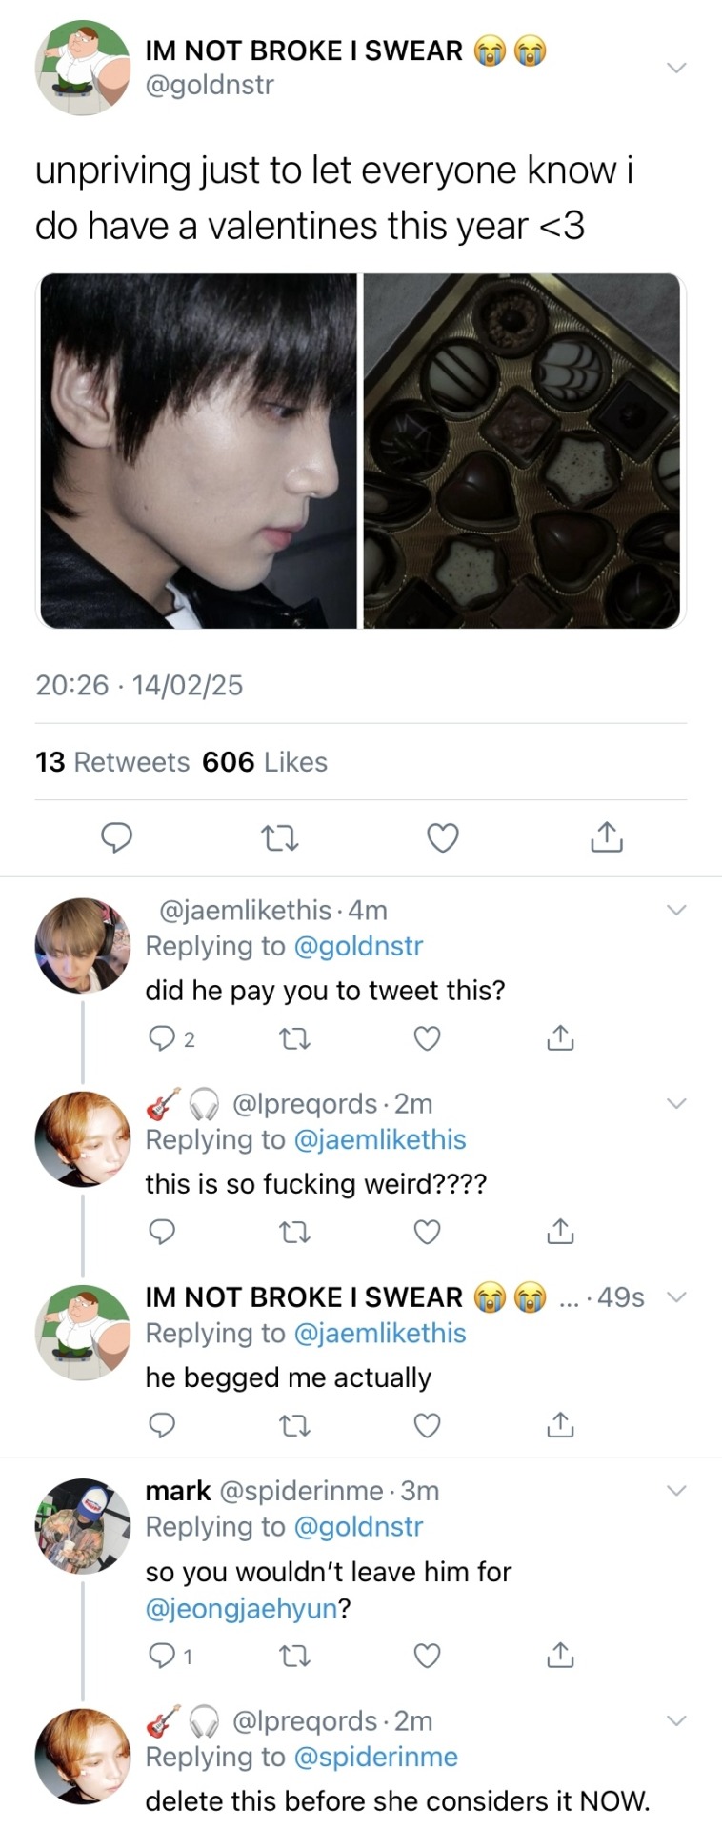Retweet mark's tweet mentioning @jeongjaehyun
The width and height of the screenshot is (722, 1829).
[x=294, y=1657]
